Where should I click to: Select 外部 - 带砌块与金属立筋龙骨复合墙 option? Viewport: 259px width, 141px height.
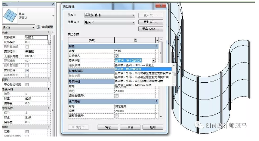[144, 73]
